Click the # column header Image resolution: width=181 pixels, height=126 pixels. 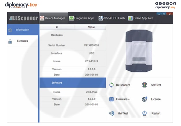tap(57, 27)
